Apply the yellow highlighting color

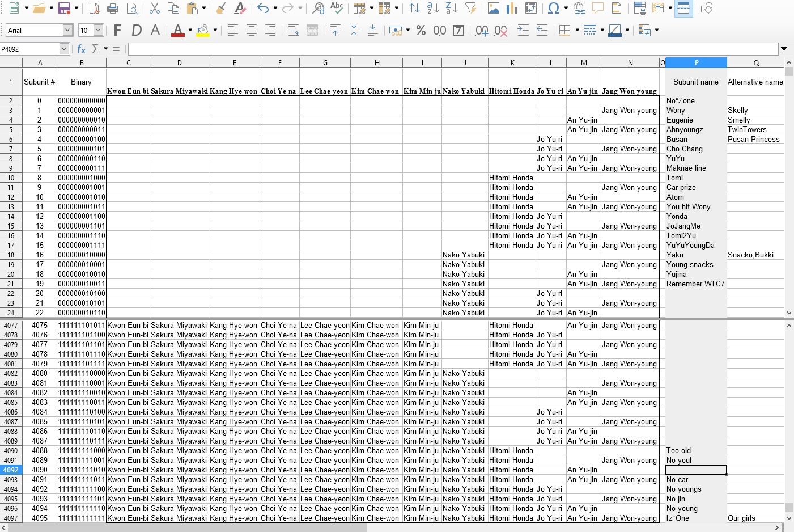[x=203, y=30]
